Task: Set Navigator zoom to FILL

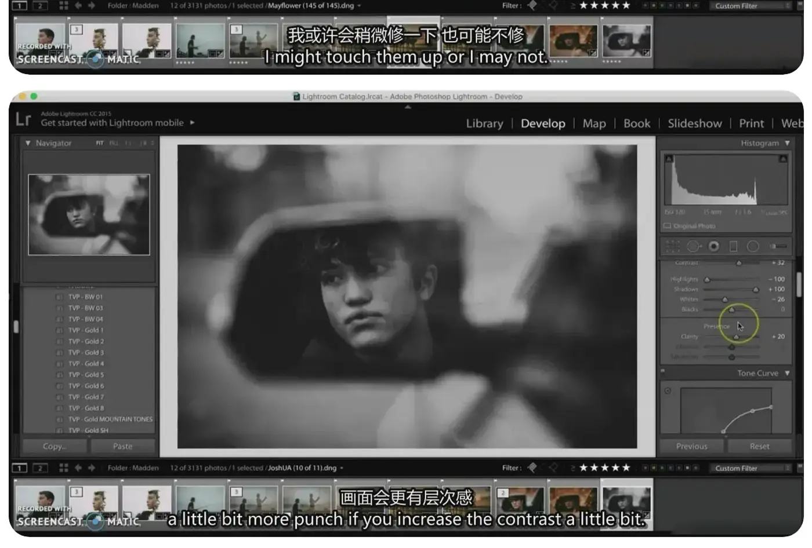Action: point(114,143)
